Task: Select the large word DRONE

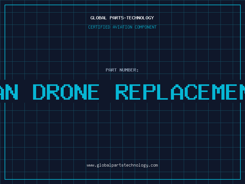Action: 66,92
